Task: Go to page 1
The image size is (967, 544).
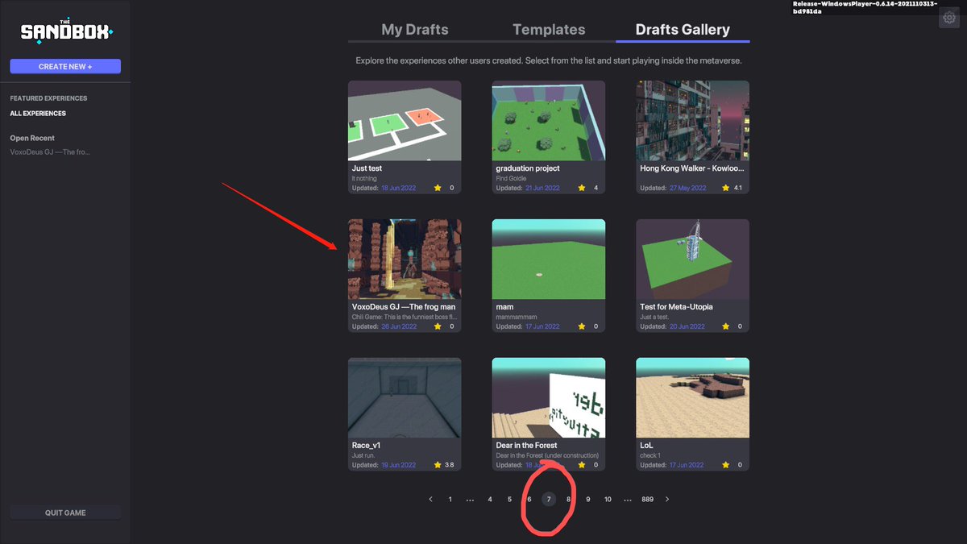Action: point(450,499)
